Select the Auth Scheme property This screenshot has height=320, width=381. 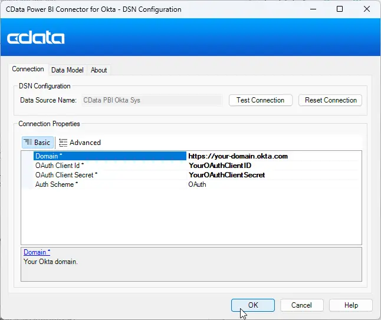(x=109, y=184)
